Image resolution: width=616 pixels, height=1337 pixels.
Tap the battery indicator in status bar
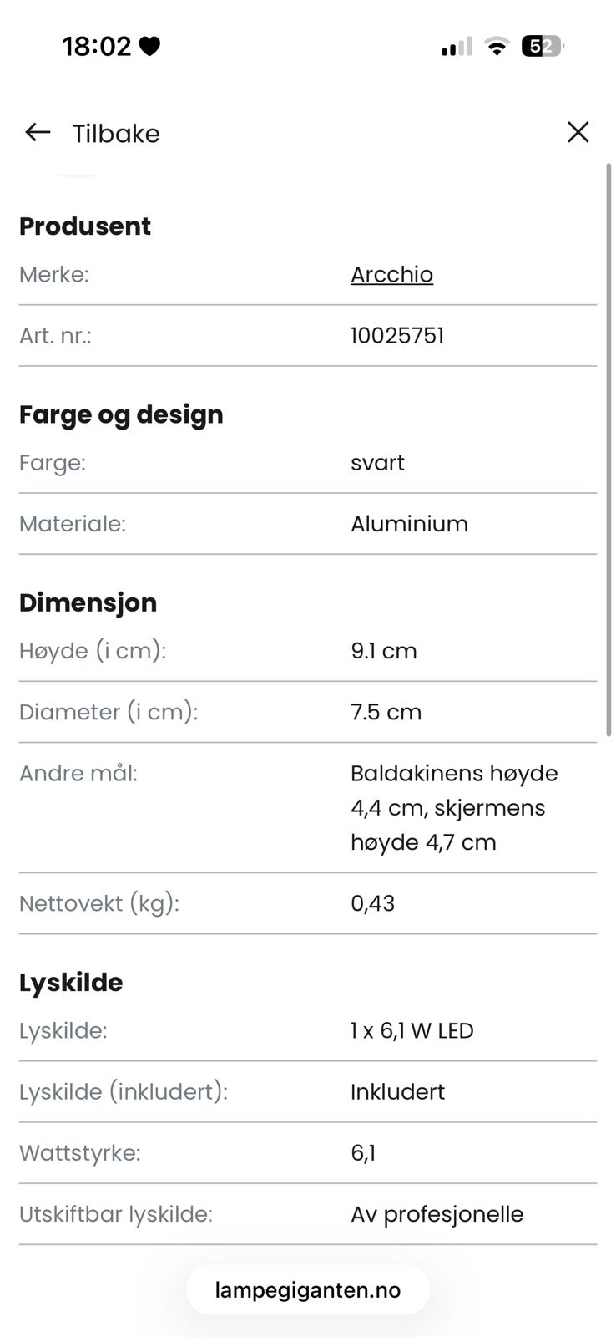point(543,47)
